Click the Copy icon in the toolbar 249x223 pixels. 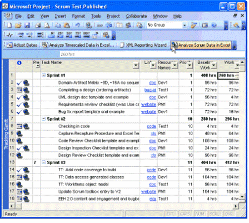click(58, 26)
